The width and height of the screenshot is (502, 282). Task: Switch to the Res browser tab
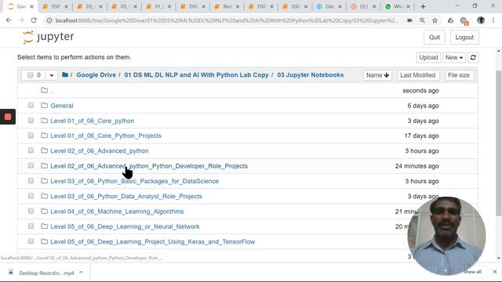coord(227,6)
